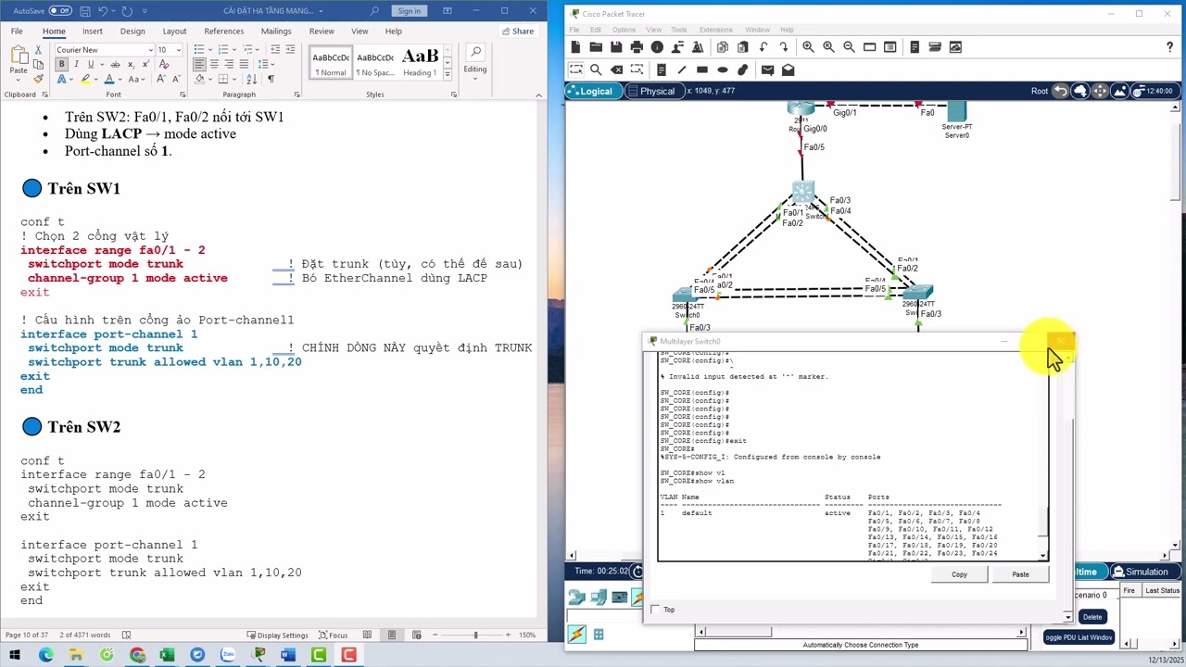The width and height of the screenshot is (1186, 667).
Task: Click Add Complex PDU open envelope icon
Action: coord(788,69)
